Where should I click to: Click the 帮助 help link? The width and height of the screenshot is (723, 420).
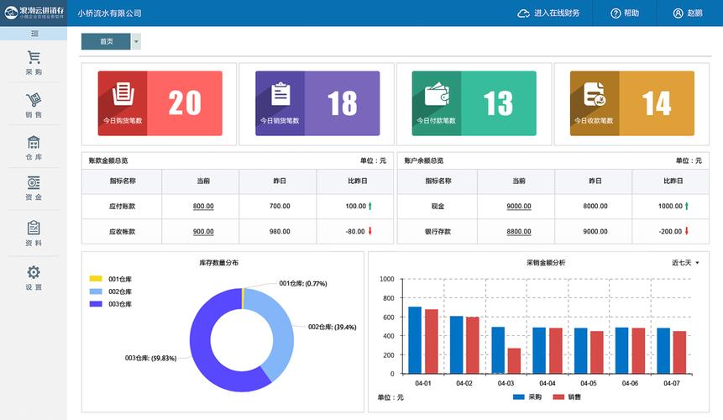(x=631, y=13)
